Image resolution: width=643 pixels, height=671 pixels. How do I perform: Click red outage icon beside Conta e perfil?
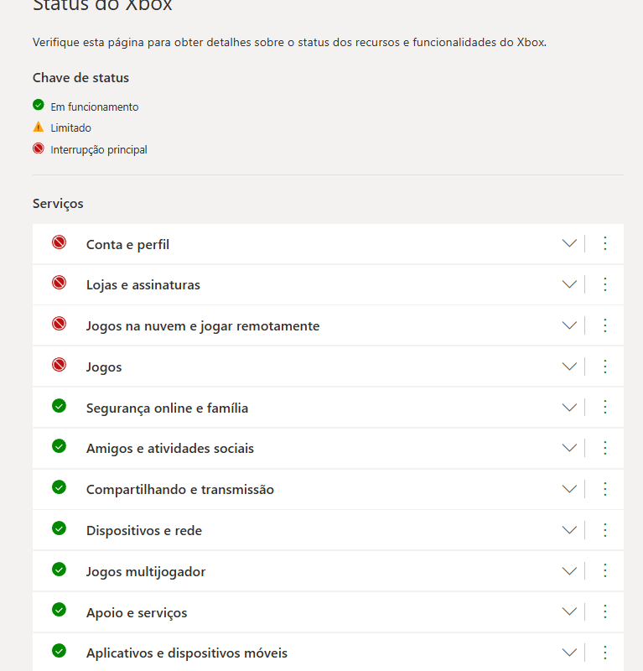coord(59,243)
